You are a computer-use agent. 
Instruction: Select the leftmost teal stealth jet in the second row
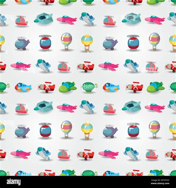point(43,18)
